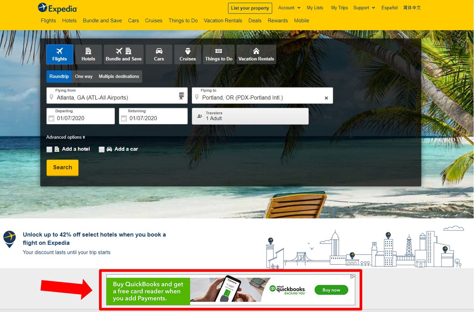Open Cars in the top navigation
The image size is (474, 312).
133,21
